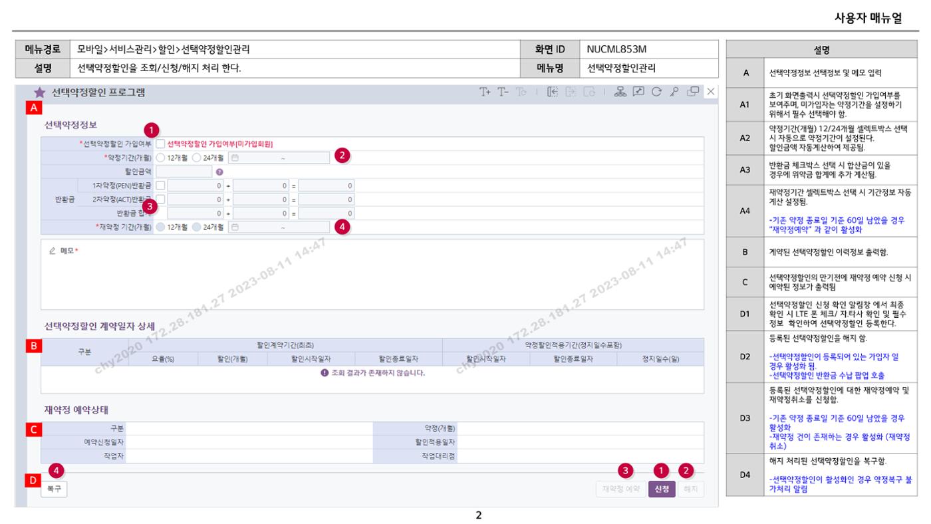Click the 신청 button
The height and width of the screenshot is (524, 931).
662,489
